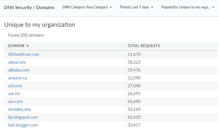Image resolution: width=219 pixels, height=128 pixels.
Task: Sort by the DOMAIN column header
Action: (16, 46)
